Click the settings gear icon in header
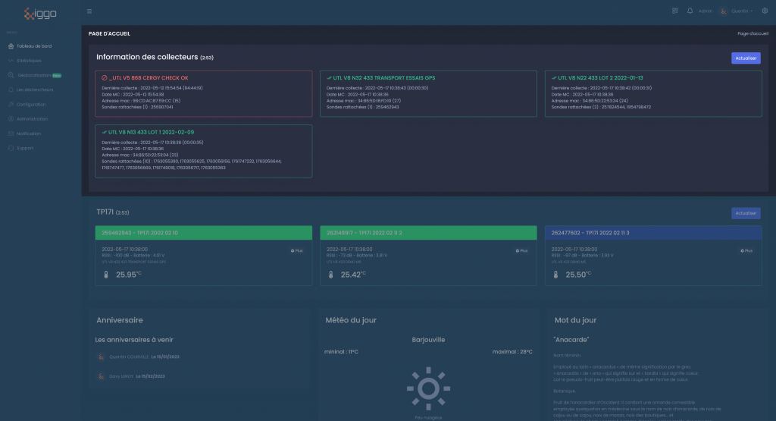The width and height of the screenshot is (776, 421). 764,11
